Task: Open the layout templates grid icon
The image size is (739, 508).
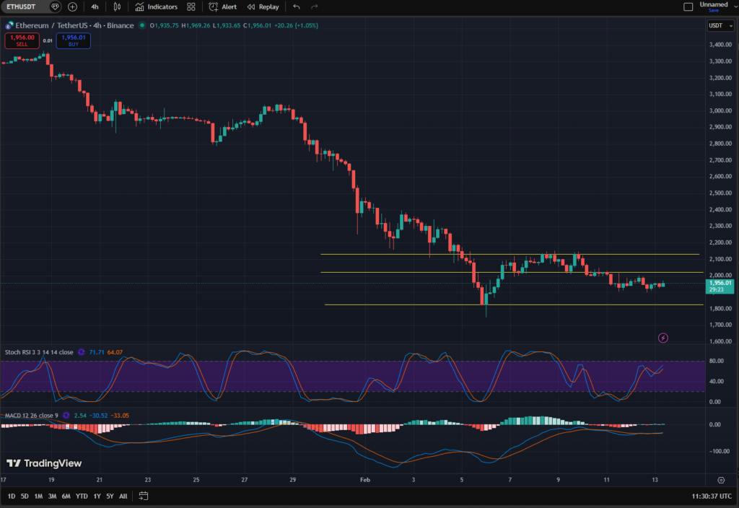Action: [191, 6]
